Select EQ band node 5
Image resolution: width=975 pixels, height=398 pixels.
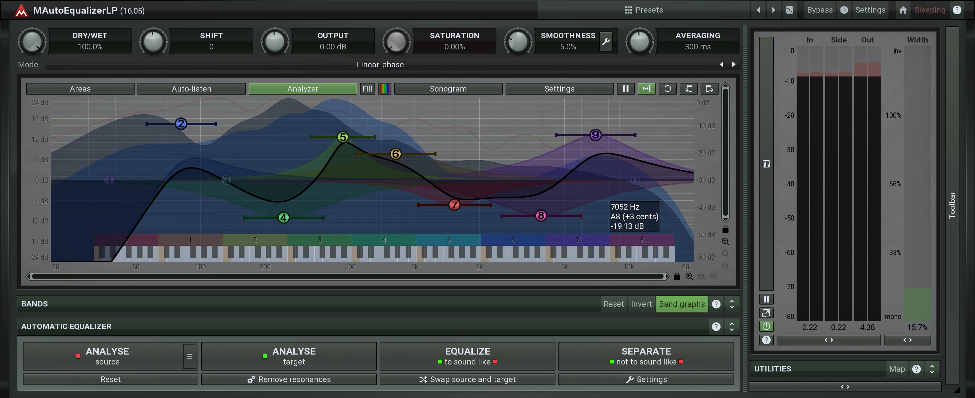342,137
